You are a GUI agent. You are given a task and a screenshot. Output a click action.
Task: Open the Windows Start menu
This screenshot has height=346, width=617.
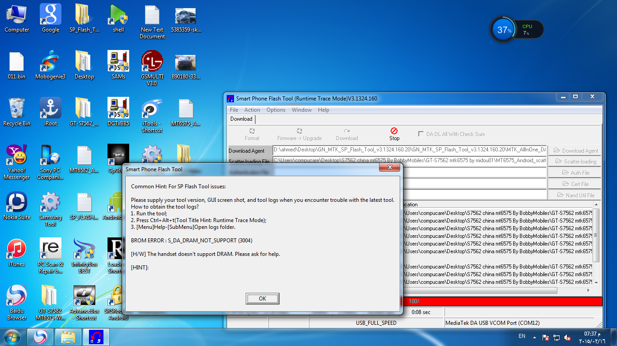(12, 337)
